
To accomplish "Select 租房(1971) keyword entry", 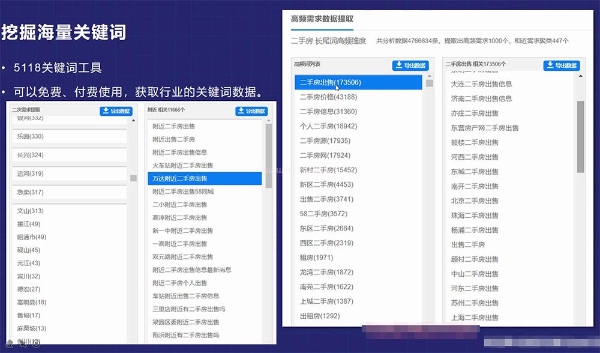I will (316, 258).
